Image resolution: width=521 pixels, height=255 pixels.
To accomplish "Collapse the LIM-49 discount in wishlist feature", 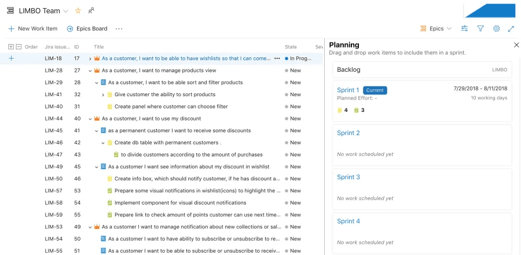I will click(x=97, y=167).
